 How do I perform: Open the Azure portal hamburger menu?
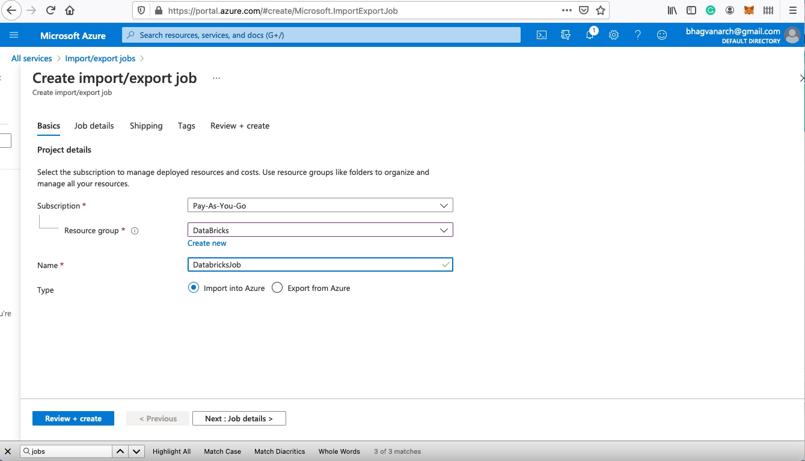coord(14,35)
